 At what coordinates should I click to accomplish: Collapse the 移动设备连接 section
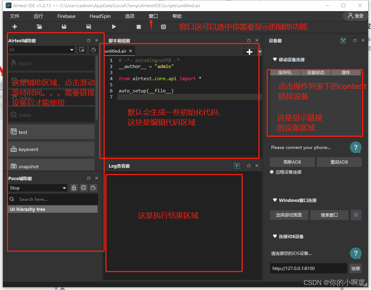[x=275, y=60]
